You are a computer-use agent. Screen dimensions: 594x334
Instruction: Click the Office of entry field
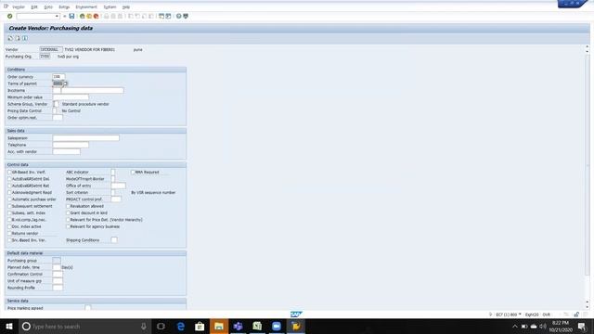pos(118,186)
